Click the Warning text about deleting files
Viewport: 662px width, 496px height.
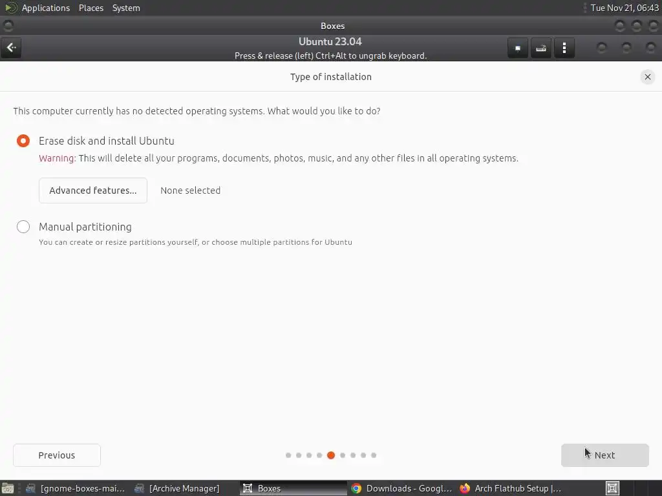279,159
